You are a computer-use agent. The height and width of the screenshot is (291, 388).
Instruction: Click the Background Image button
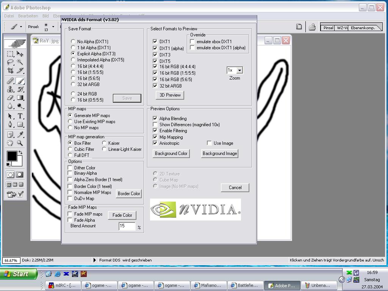click(220, 153)
